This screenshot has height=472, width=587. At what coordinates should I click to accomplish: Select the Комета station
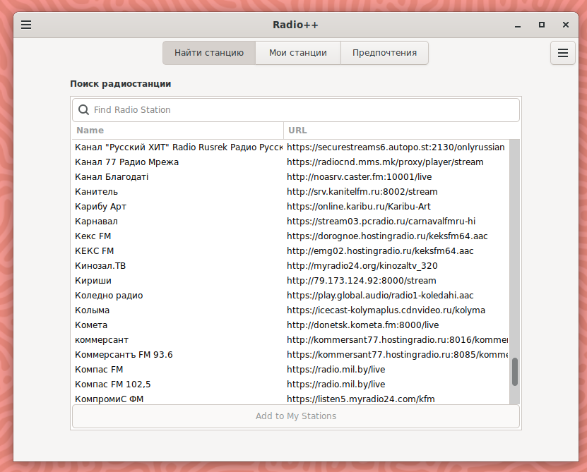click(290, 325)
